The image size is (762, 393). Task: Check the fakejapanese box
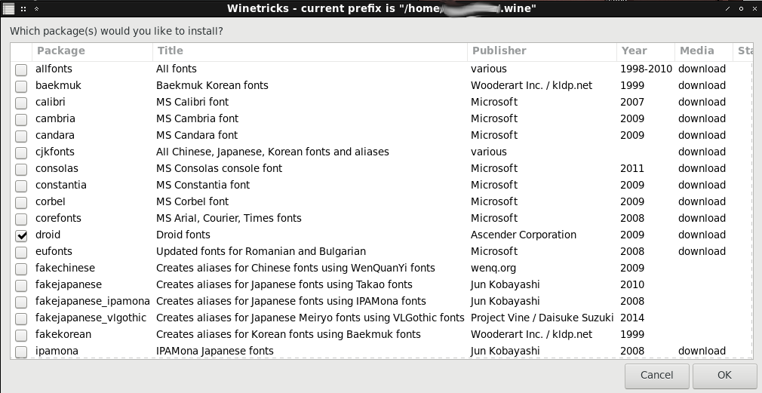(21, 285)
